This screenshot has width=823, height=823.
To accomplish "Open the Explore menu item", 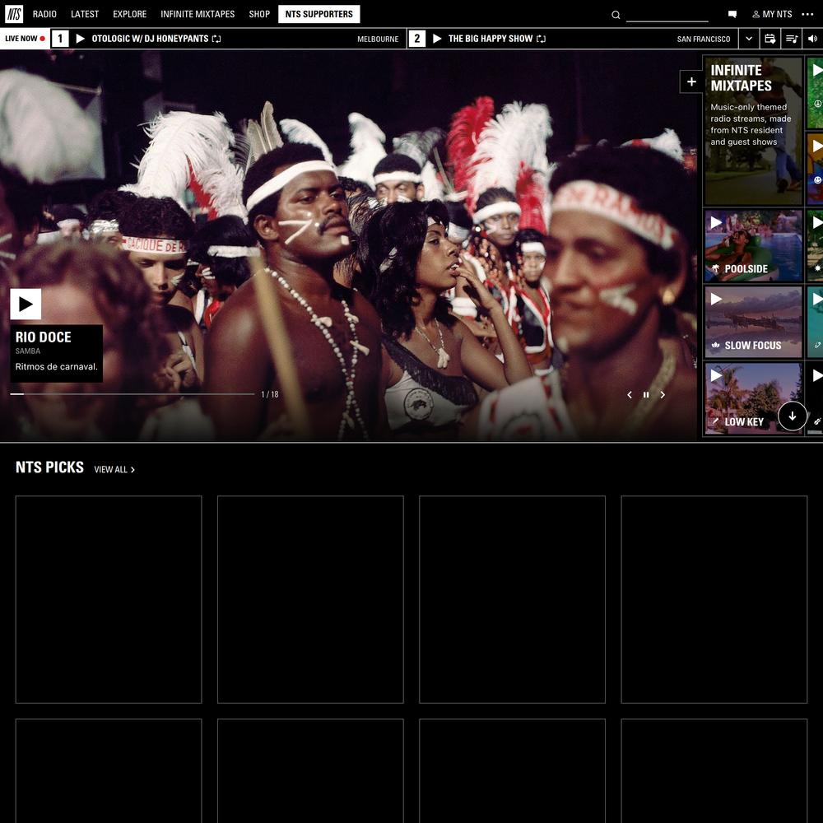I will (x=129, y=14).
